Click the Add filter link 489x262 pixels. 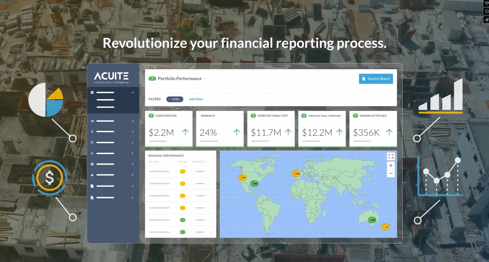[196, 99]
